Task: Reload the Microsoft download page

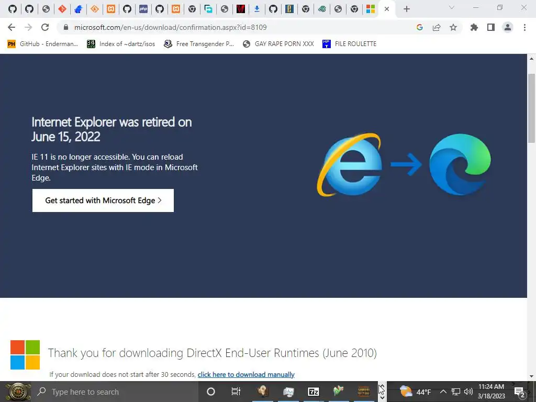Action: [45, 27]
